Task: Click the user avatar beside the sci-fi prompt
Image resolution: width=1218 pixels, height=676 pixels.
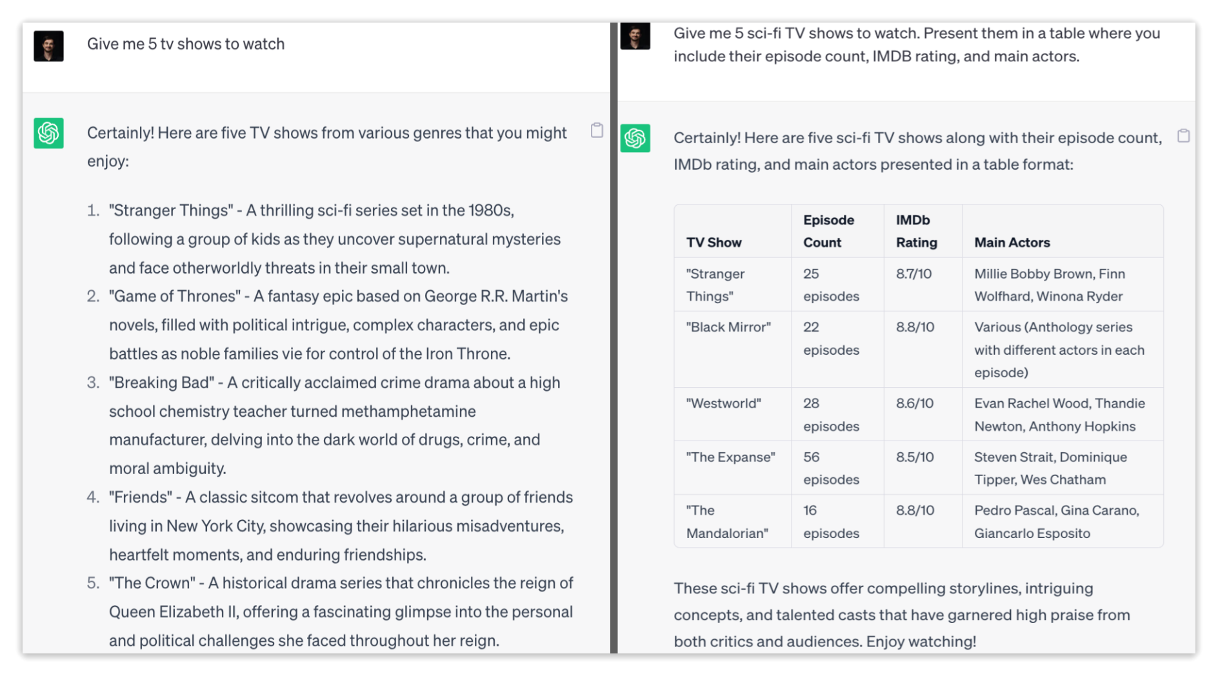Action: (x=635, y=35)
